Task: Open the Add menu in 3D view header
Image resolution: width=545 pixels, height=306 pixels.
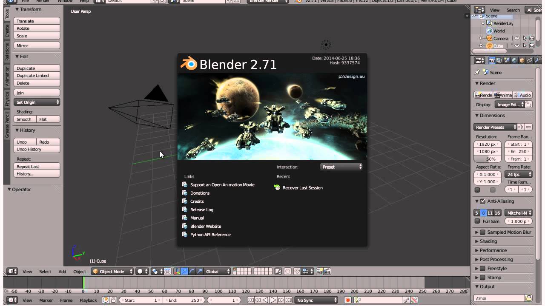Action: [x=62, y=272]
